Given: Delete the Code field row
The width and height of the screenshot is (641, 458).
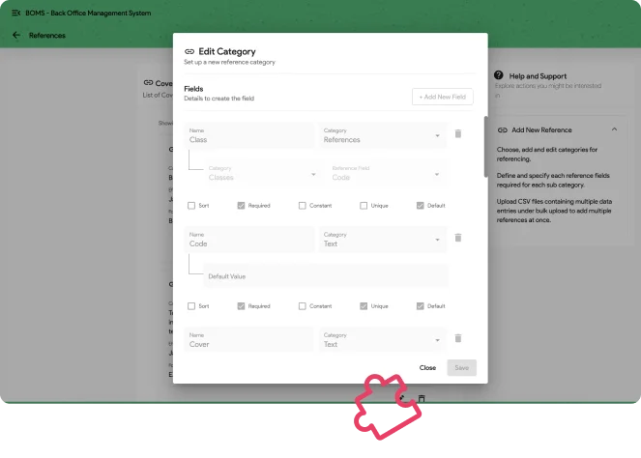Looking at the screenshot, I should point(458,238).
